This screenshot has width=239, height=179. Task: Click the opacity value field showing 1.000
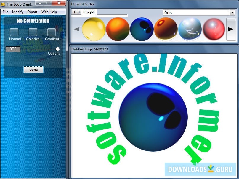(13, 49)
